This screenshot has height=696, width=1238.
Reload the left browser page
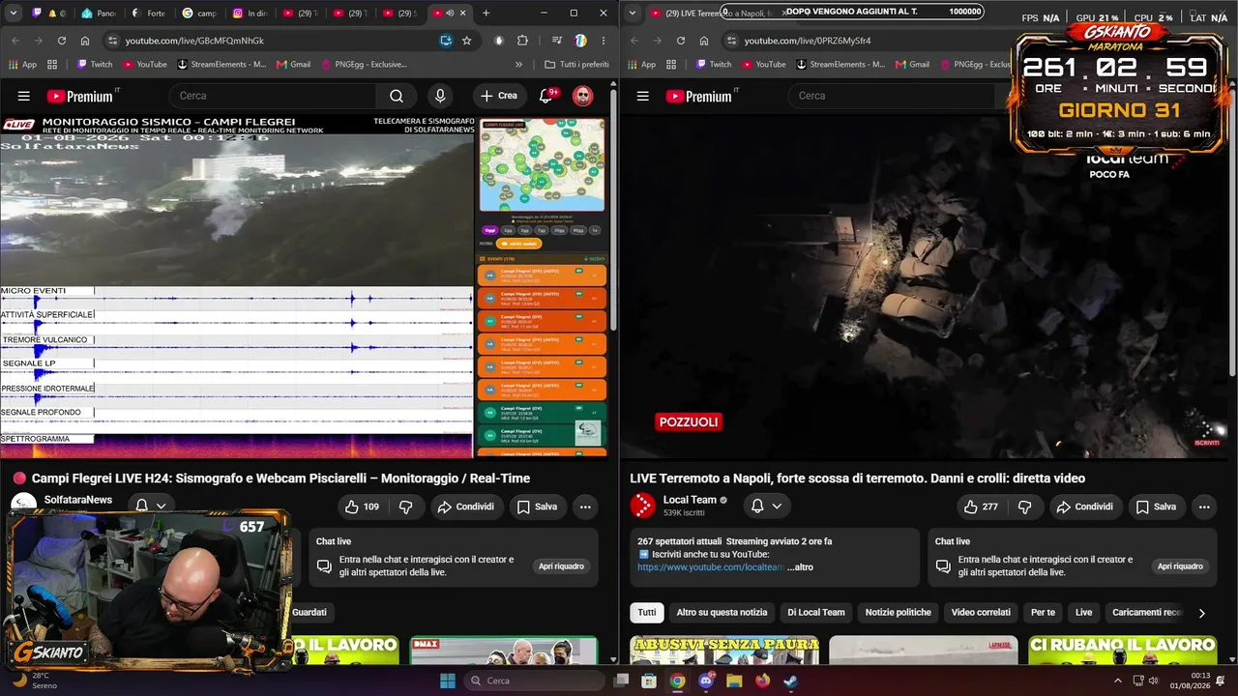62,41
